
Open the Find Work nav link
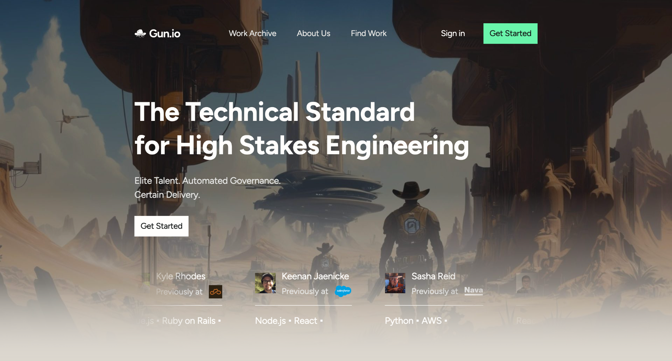click(368, 33)
